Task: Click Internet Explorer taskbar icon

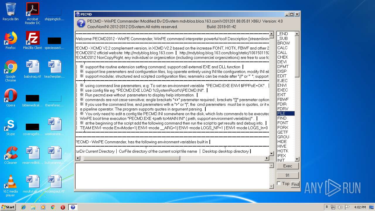Action: click(23, 207)
